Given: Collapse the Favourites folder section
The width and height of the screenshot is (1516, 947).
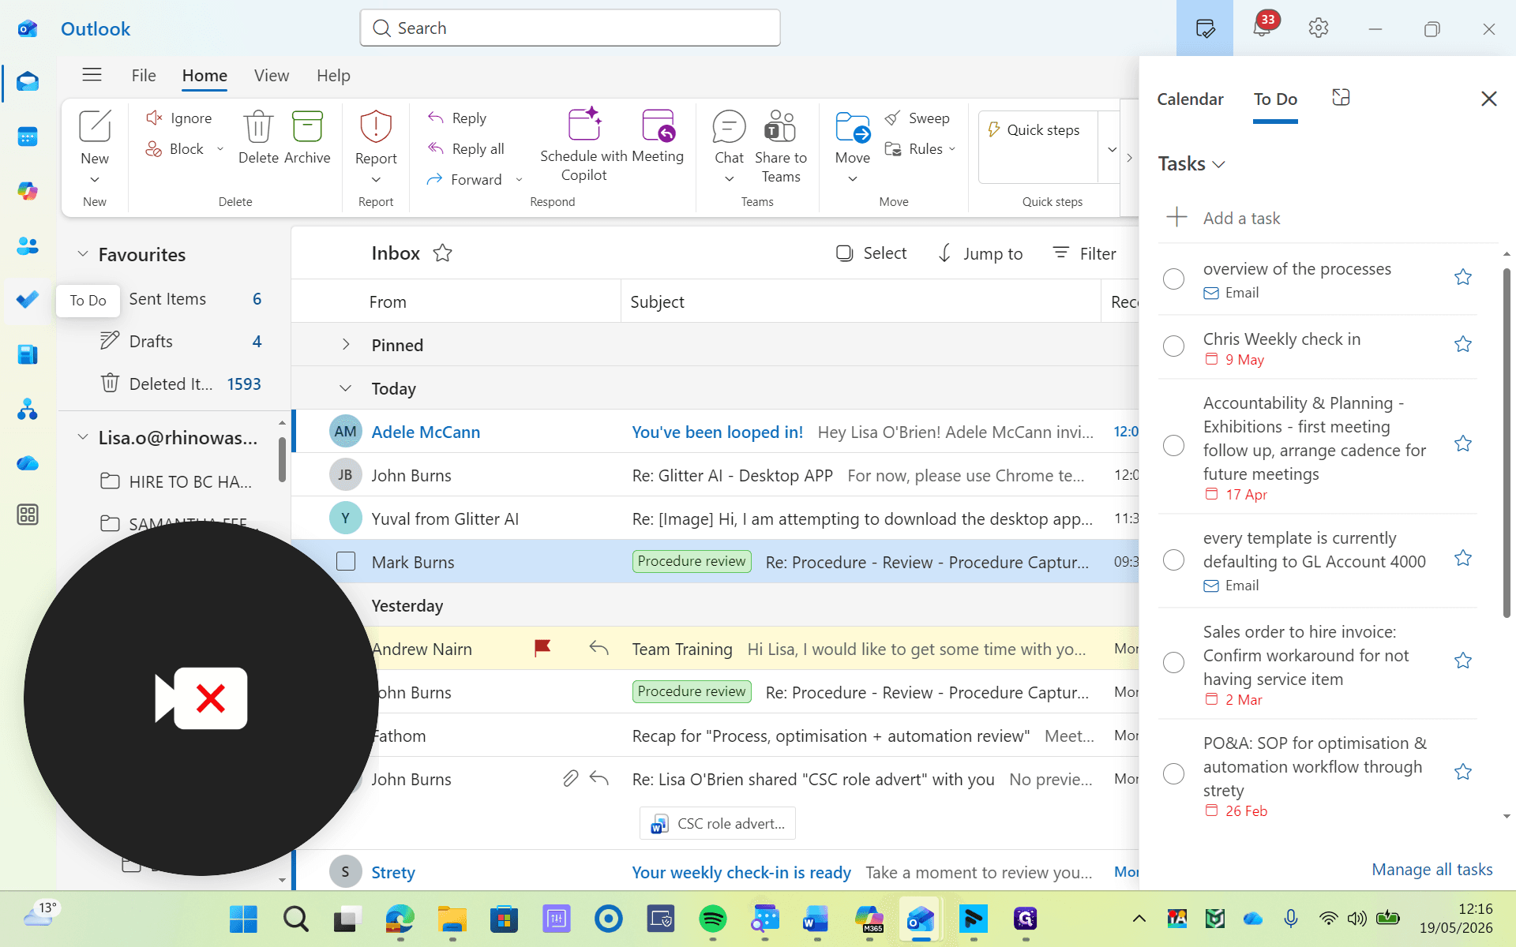Looking at the screenshot, I should coord(82,254).
